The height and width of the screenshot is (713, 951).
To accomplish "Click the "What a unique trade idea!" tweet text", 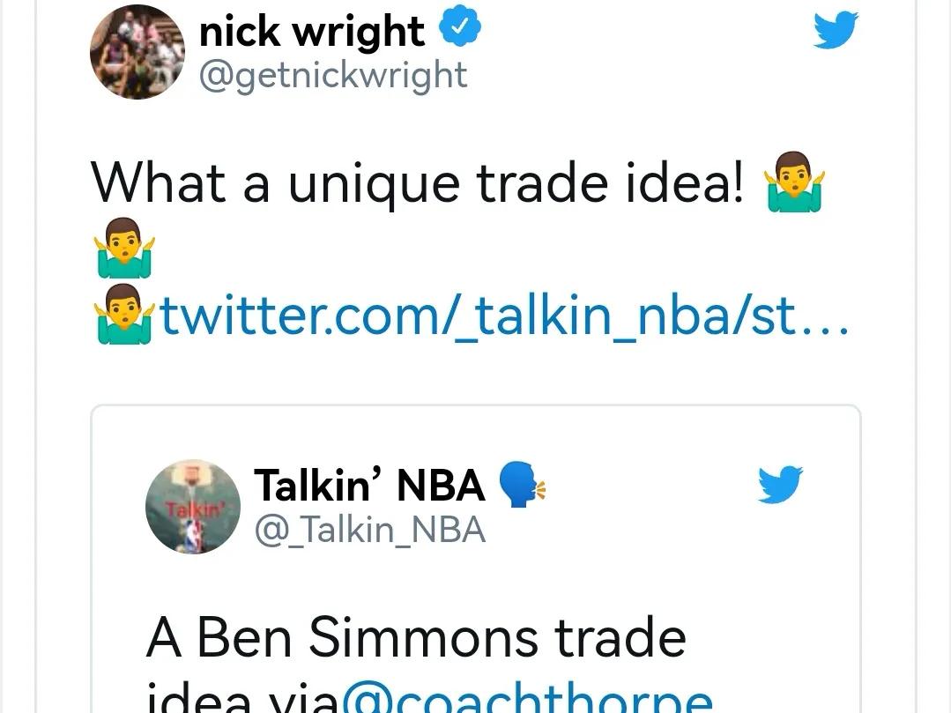I will point(417,183).
